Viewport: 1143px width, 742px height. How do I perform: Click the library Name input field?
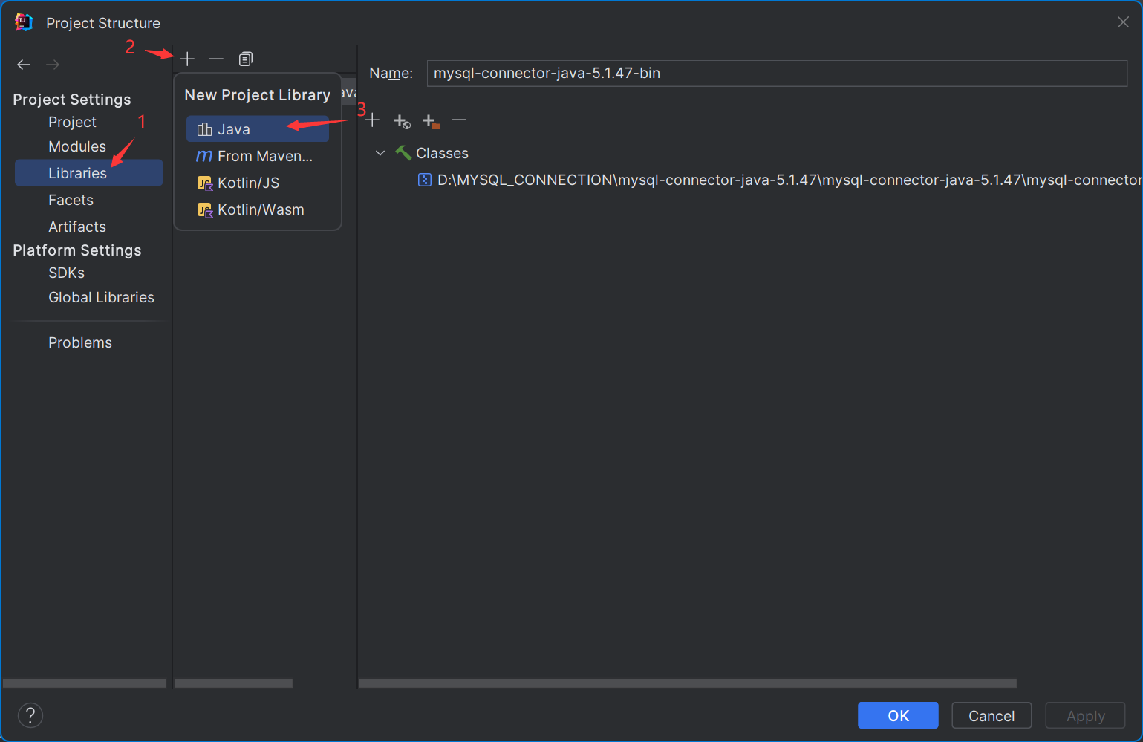[x=777, y=73]
